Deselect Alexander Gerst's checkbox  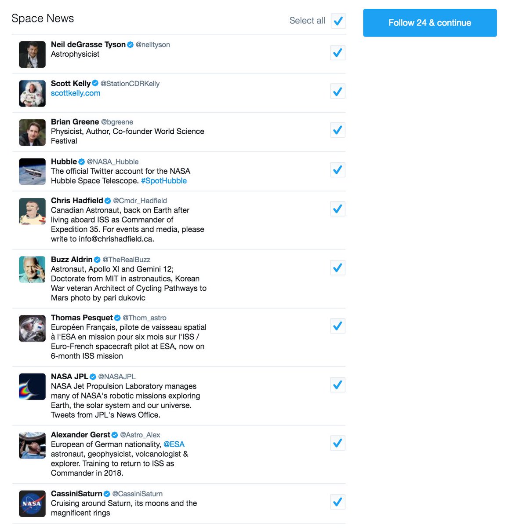338,443
